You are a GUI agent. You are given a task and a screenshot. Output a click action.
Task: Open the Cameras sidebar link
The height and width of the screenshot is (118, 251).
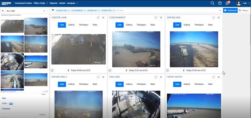[x=6, y=109]
